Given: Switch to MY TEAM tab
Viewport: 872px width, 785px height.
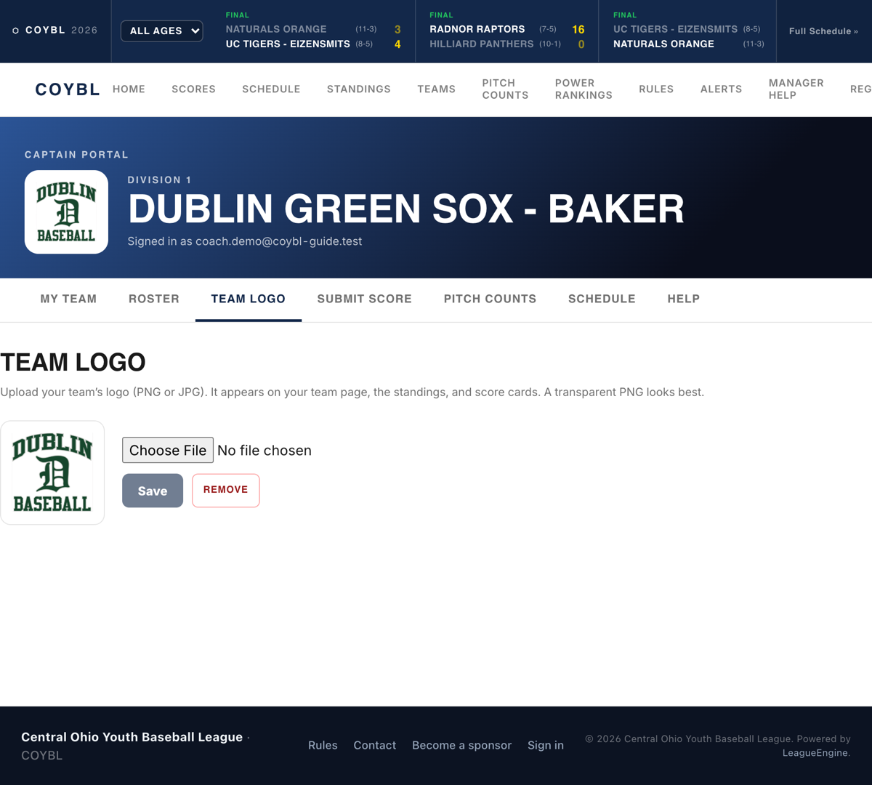Looking at the screenshot, I should (x=68, y=299).
